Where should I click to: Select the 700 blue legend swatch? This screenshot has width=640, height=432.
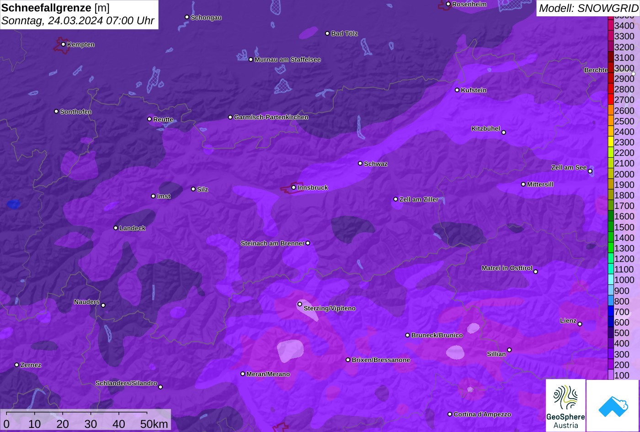[611, 312]
